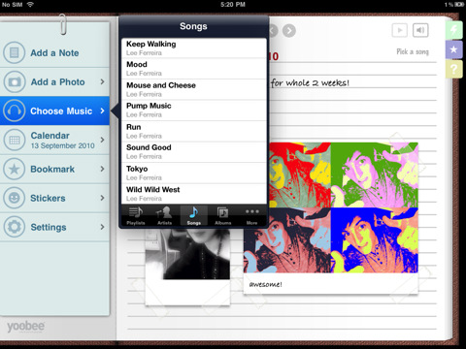Open the yellow question mark help tab
Image resolution: width=466 pixels, height=349 pixels.
tap(453, 69)
